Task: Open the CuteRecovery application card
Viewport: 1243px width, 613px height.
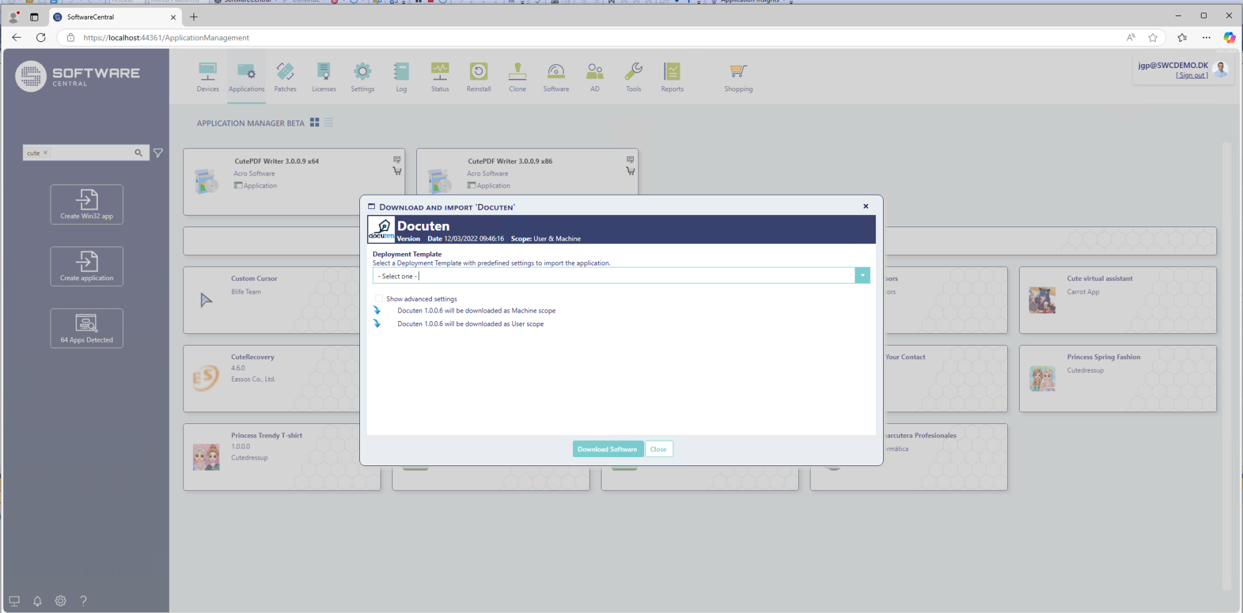Action: click(271, 379)
